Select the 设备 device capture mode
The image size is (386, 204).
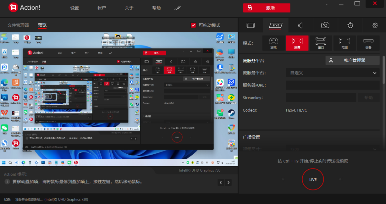pos(368,43)
